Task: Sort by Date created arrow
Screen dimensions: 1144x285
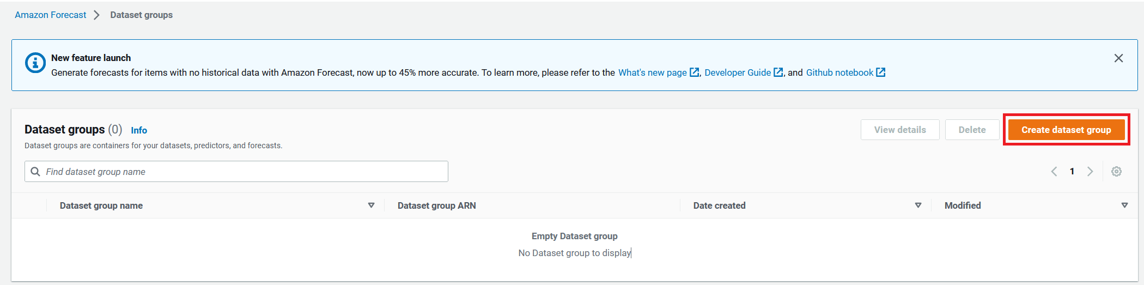Action: [918, 205]
